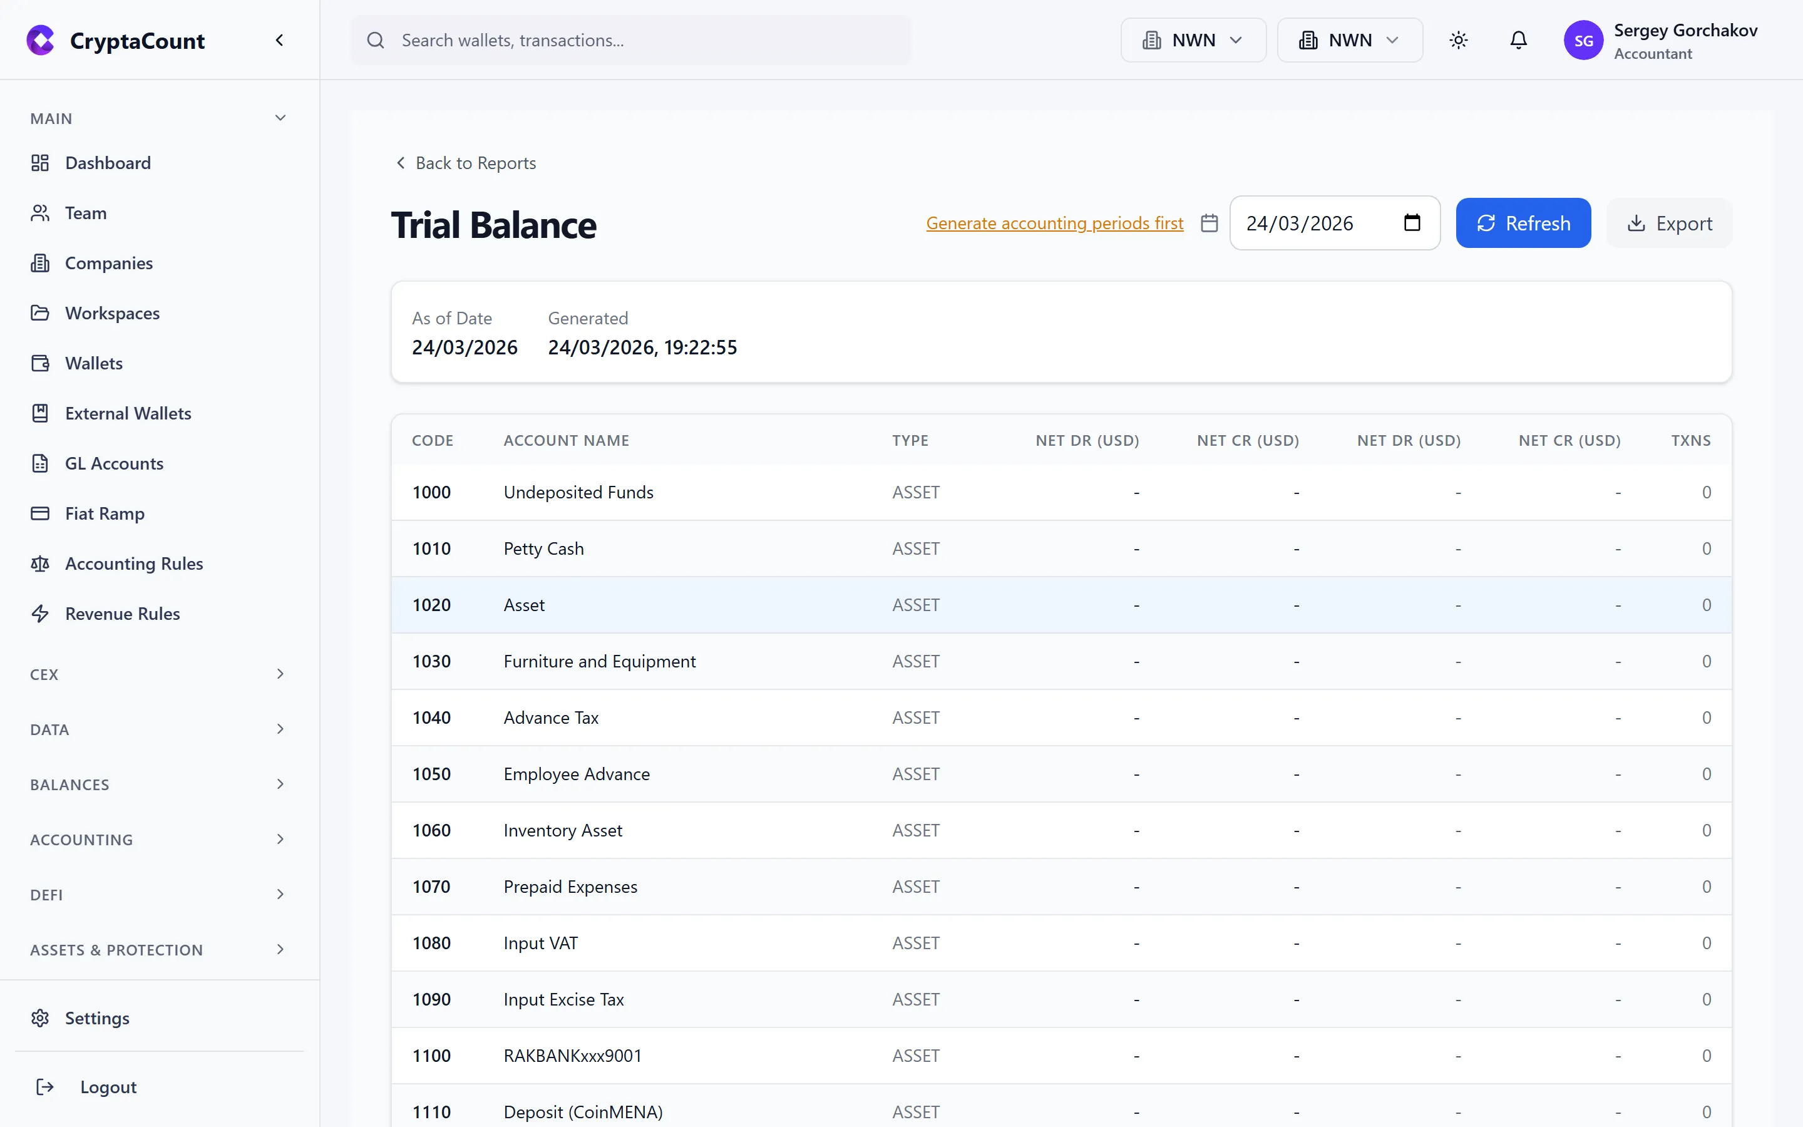Open the search wallets and transactions field
Image resolution: width=1803 pixels, height=1127 pixels.
point(630,40)
